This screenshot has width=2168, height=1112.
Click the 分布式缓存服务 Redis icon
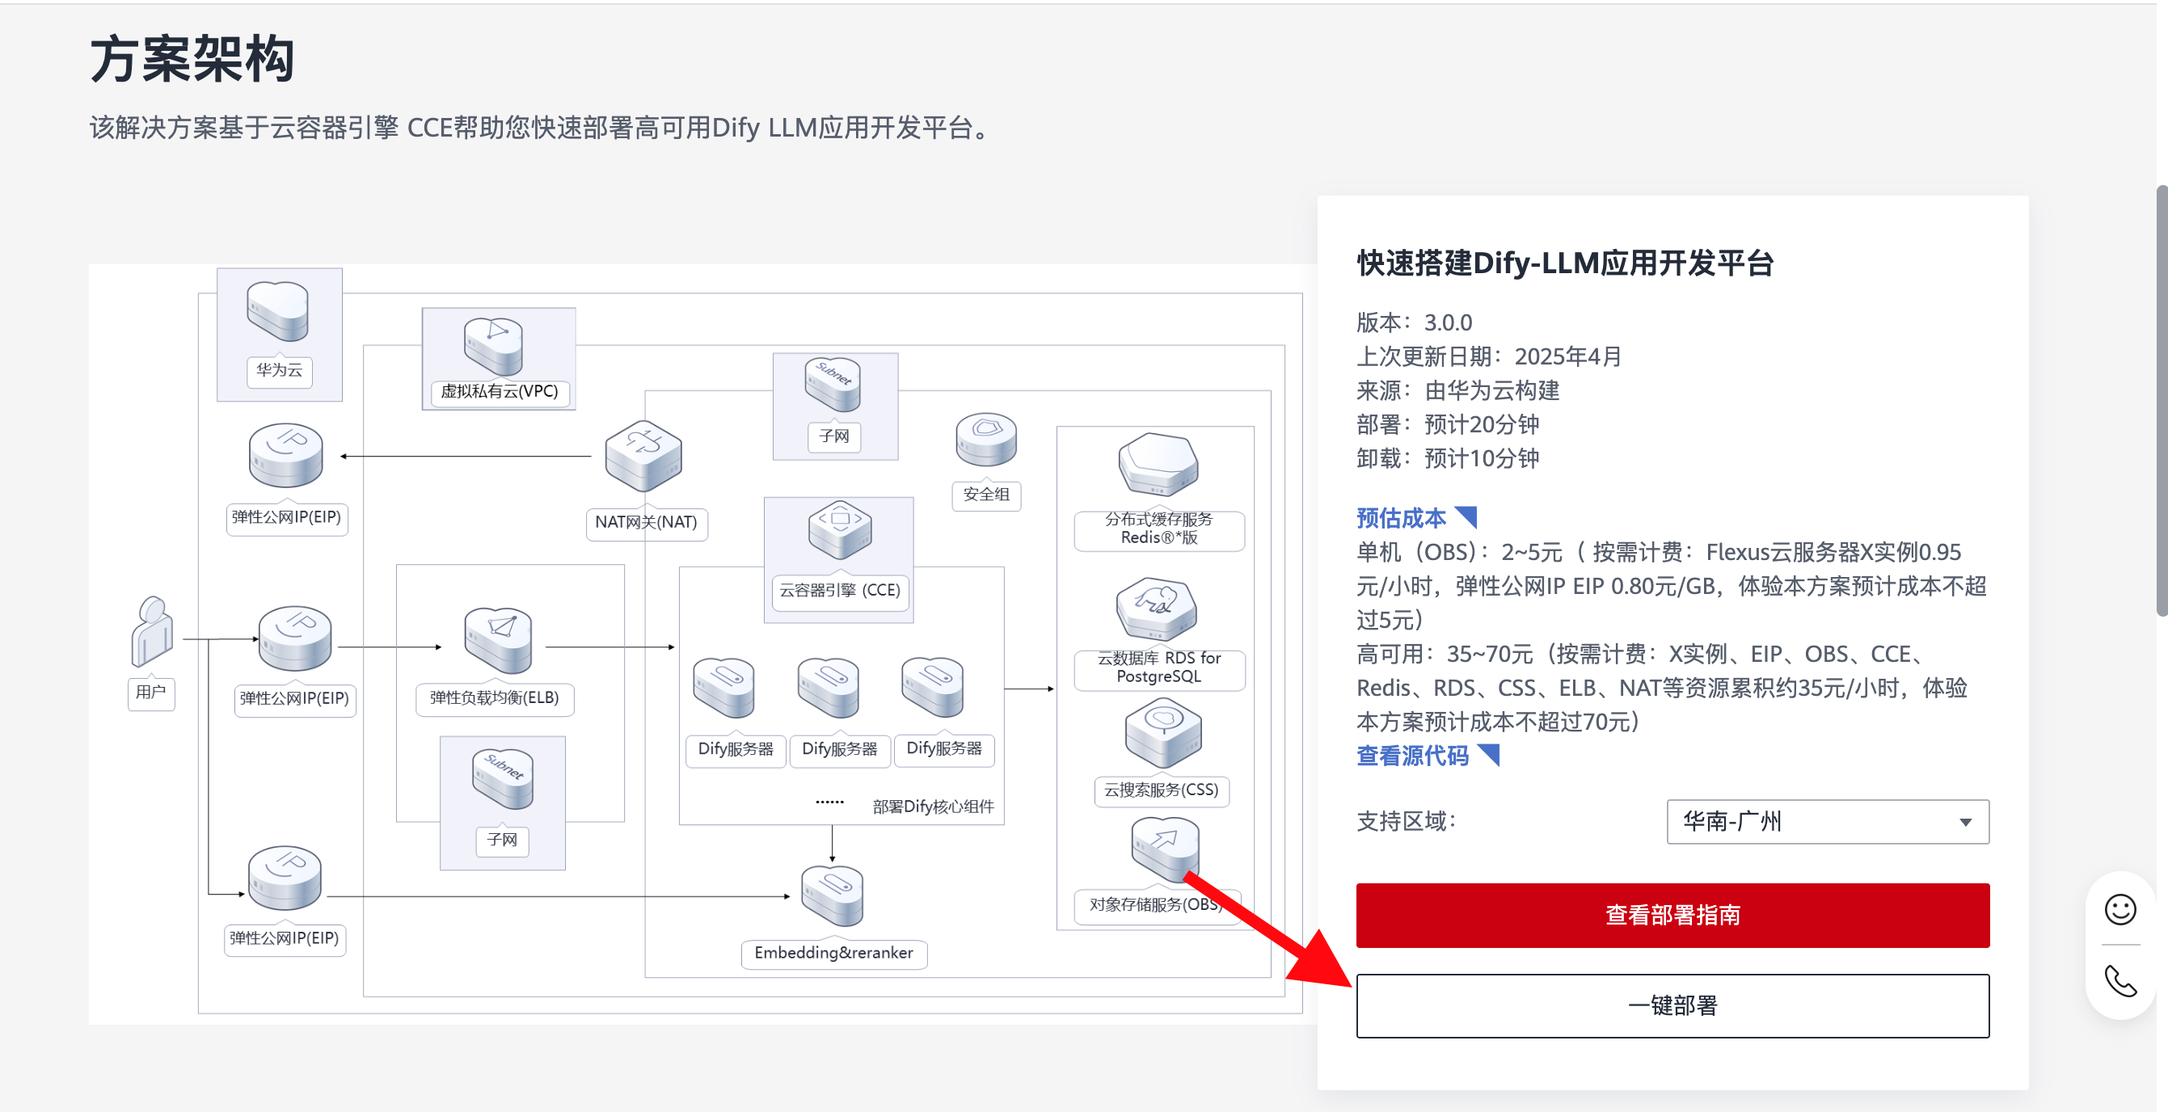point(1158,465)
